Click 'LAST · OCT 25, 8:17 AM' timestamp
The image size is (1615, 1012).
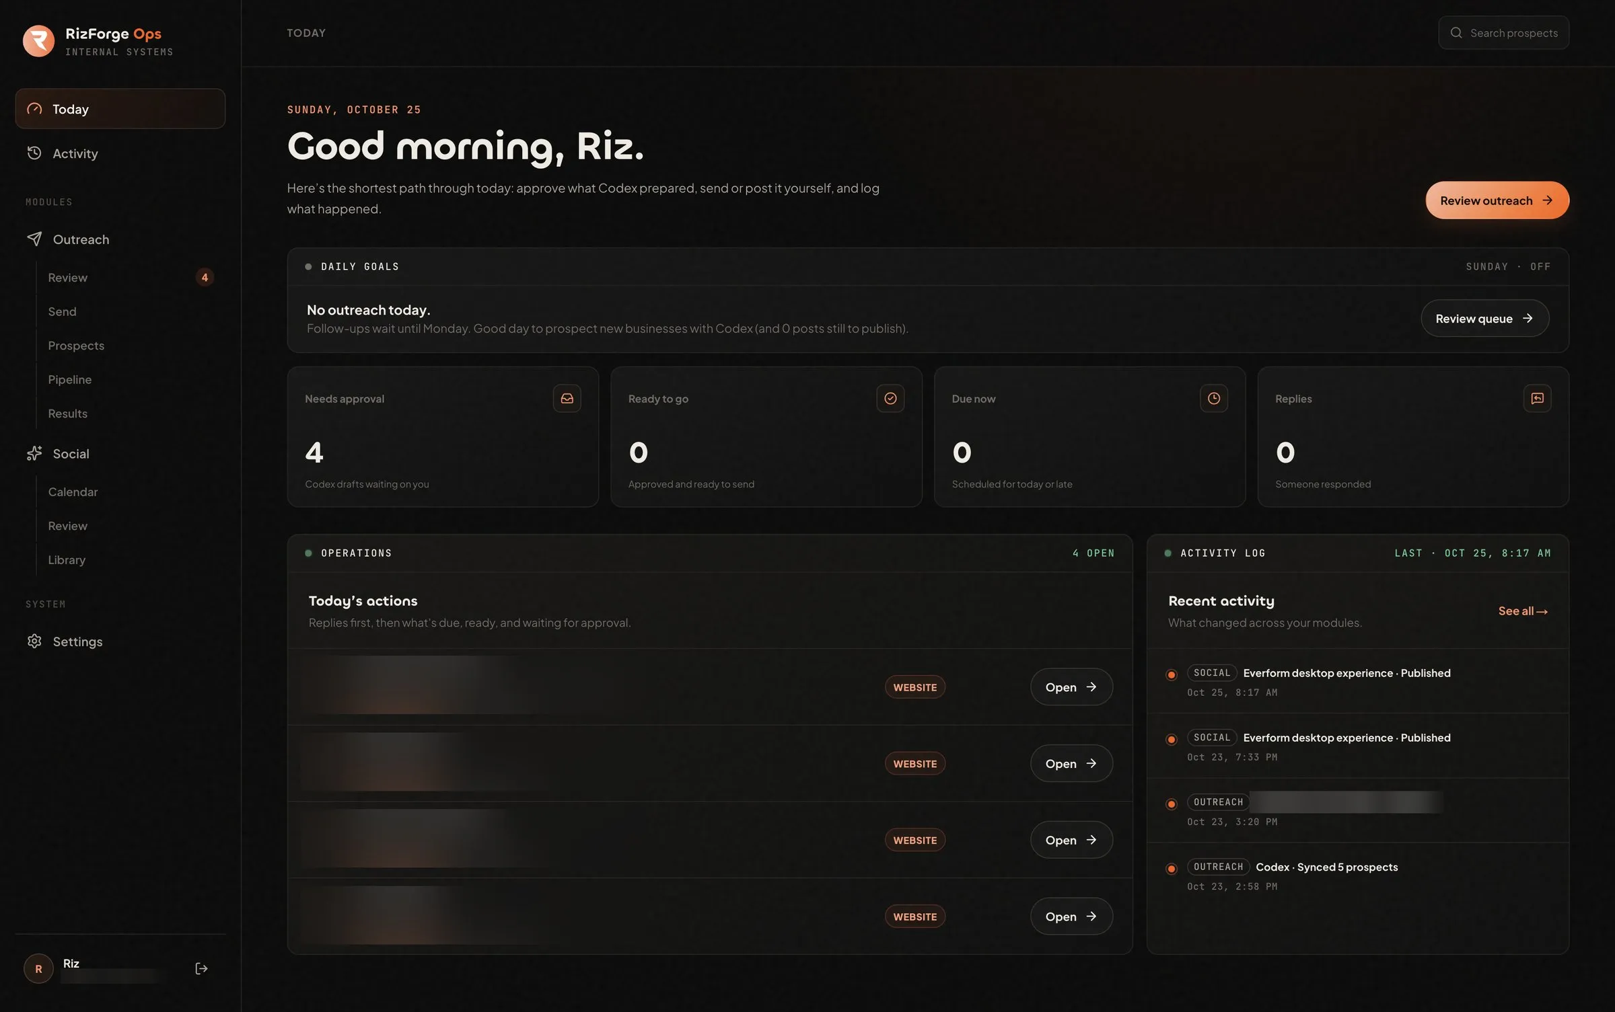1472,553
